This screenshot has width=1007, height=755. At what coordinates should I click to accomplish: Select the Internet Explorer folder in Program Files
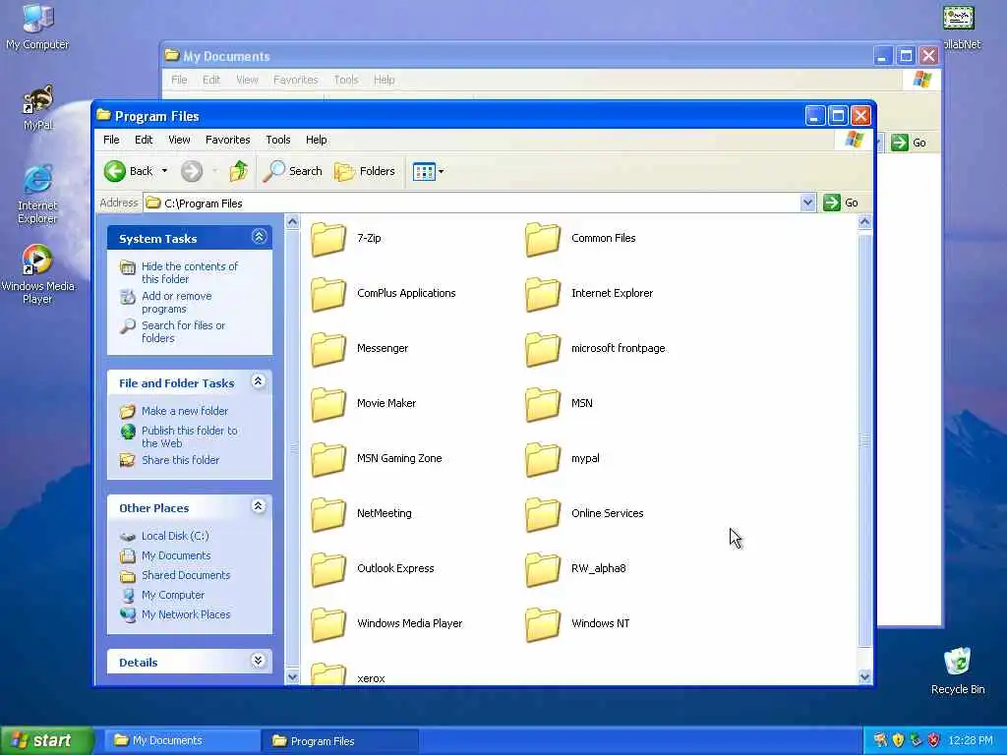pos(543,294)
